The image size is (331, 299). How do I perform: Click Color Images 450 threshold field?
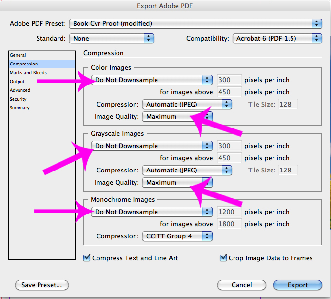[229, 92]
